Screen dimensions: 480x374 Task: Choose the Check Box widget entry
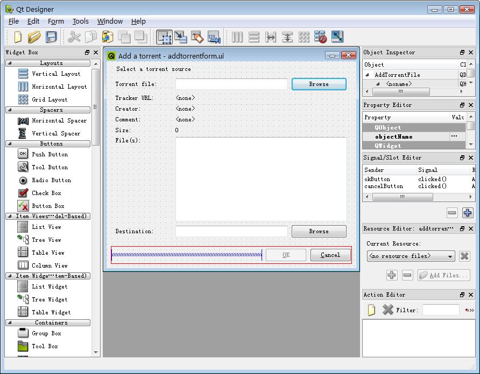pos(39,193)
